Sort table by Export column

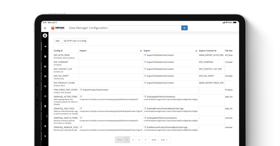[x=196, y=51]
